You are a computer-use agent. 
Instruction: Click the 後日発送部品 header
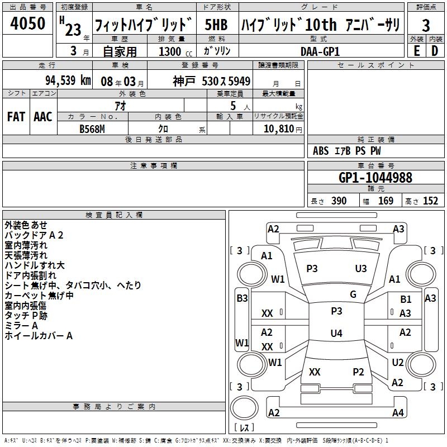coord(154,139)
